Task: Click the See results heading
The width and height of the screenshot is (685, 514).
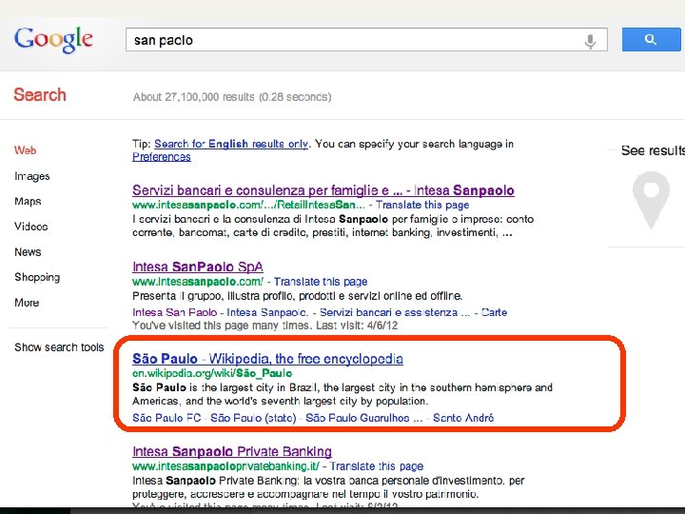Action: click(x=653, y=150)
